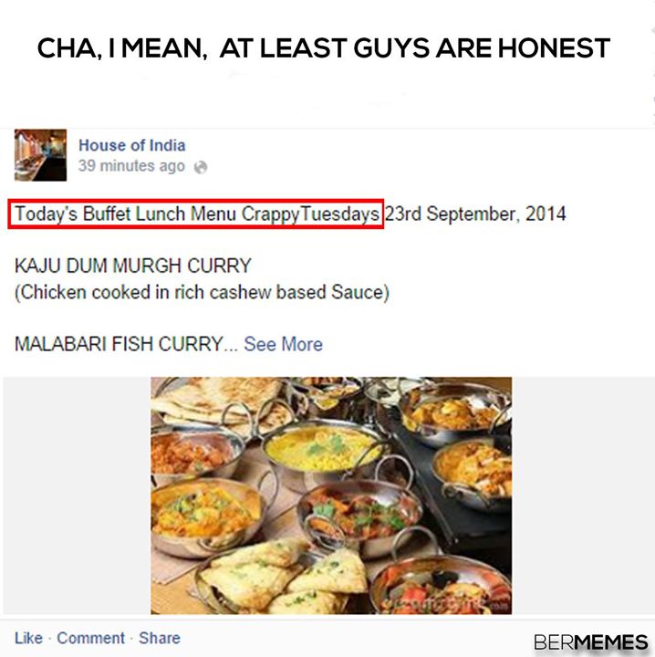This screenshot has width=655, height=657.
Task: Click the red-boxed Crappy Tuesdays text
Action: click(x=196, y=214)
